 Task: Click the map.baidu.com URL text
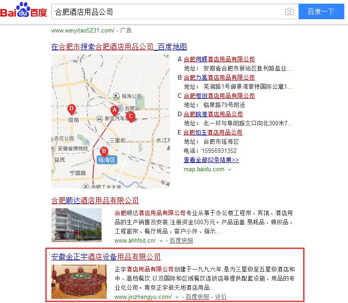204,169
